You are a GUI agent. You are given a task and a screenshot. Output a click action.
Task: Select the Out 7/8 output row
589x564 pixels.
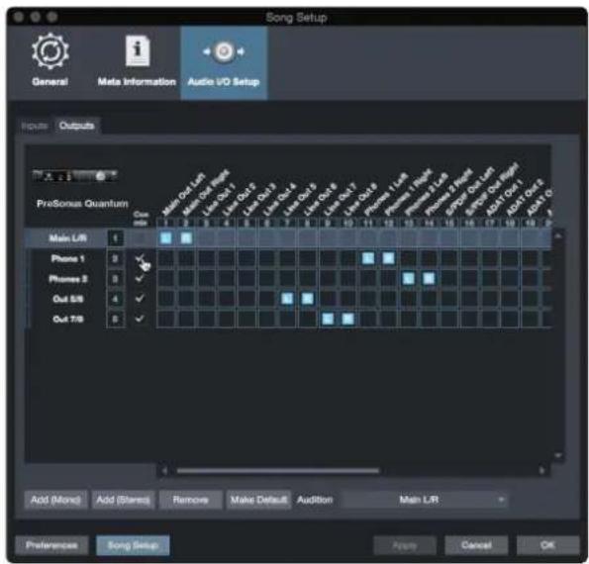(68, 320)
